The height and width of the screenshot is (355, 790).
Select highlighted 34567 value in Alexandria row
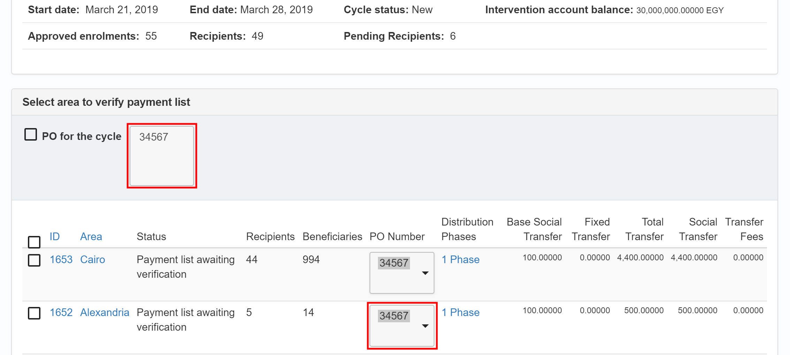[394, 316]
